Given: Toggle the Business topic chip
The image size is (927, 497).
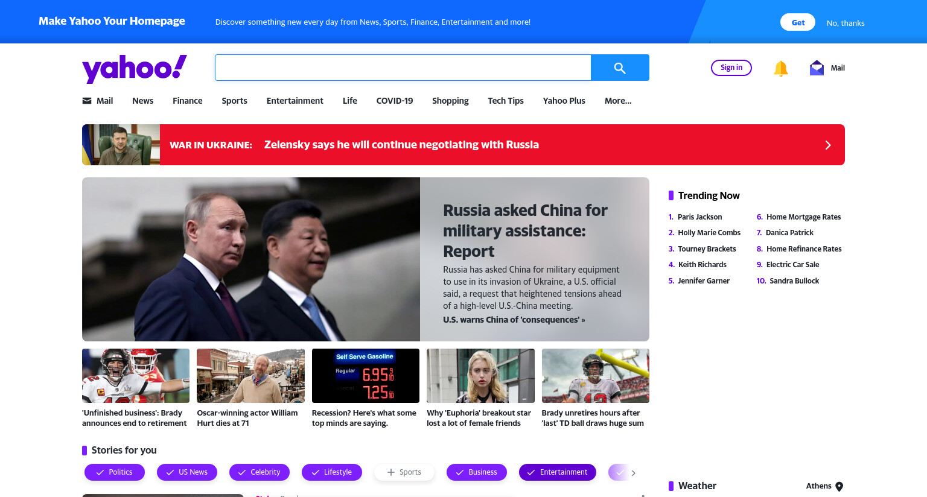Looking at the screenshot, I should (477, 472).
